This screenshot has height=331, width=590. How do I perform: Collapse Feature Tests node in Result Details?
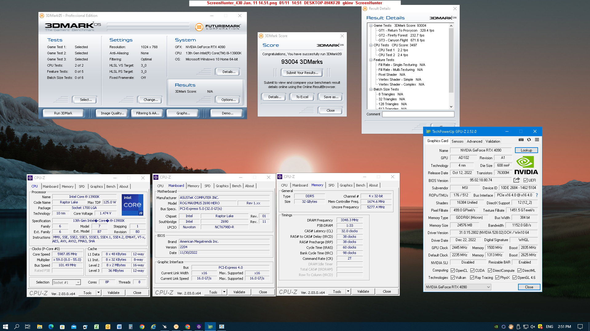[x=371, y=60]
